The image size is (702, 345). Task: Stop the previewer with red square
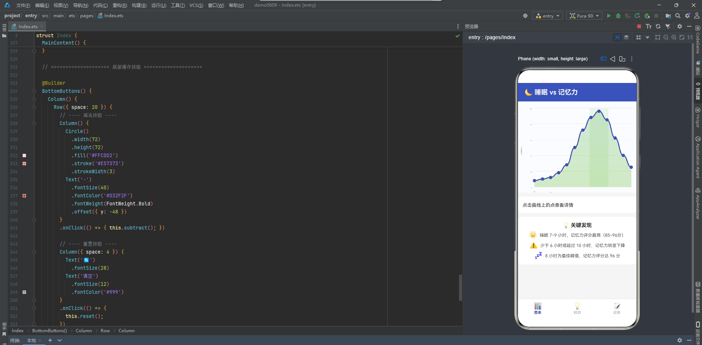pos(639,26)
